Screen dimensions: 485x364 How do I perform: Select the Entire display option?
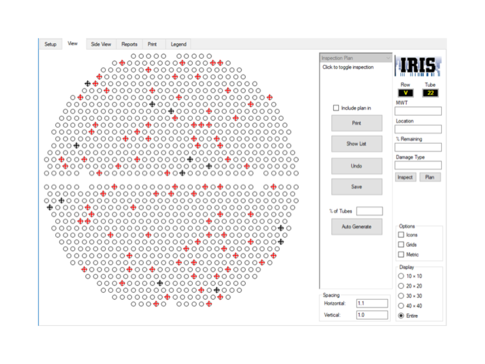pos(401,316)
